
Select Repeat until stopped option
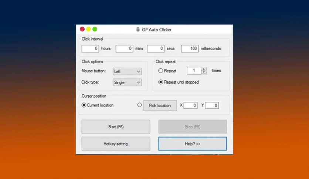pyautogui.click(x=161, y=82)
